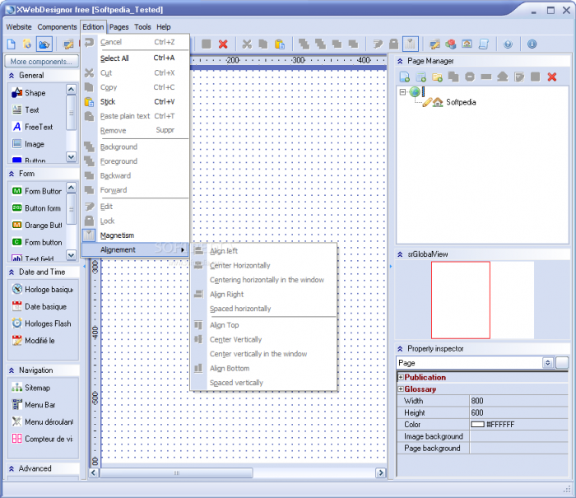The image size is (576, 498).
Task: Choose Select All from Edition menu
Action: tap(114, 58)
